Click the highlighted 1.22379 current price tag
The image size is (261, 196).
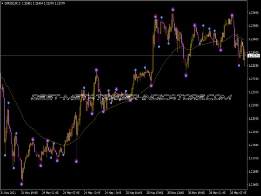click(x=253, y=56)
